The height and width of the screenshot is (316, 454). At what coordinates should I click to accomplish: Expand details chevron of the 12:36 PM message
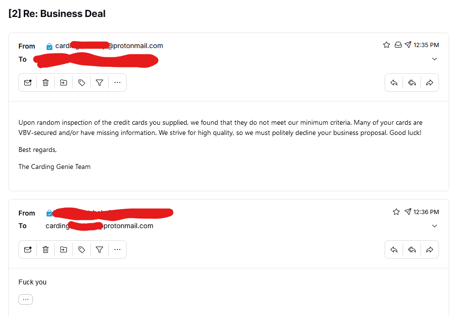pos(435,226)
